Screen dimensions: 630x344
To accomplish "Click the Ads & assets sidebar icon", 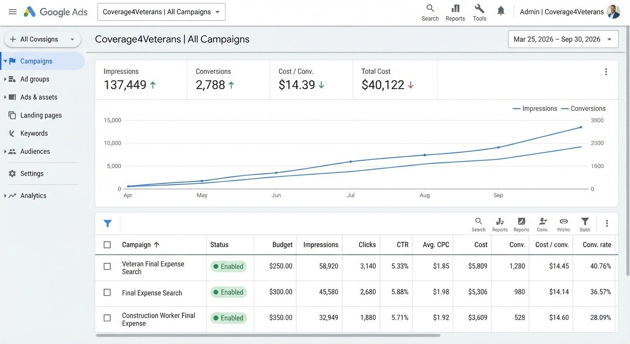I will [x=12, y=97].
